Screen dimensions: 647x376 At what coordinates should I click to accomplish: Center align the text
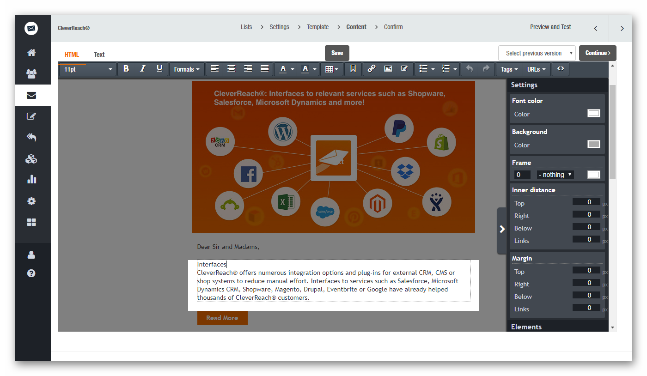(x=232, y=69)
